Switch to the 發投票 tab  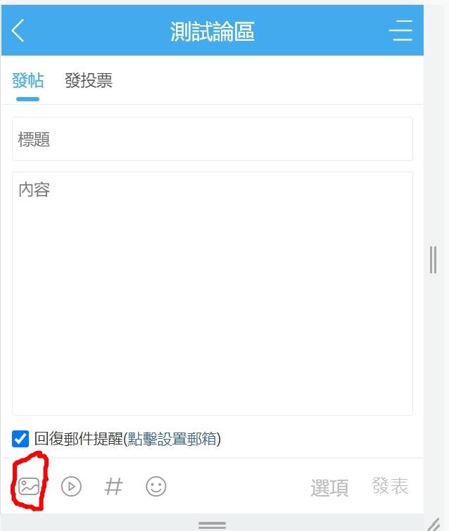click(89, 81)
